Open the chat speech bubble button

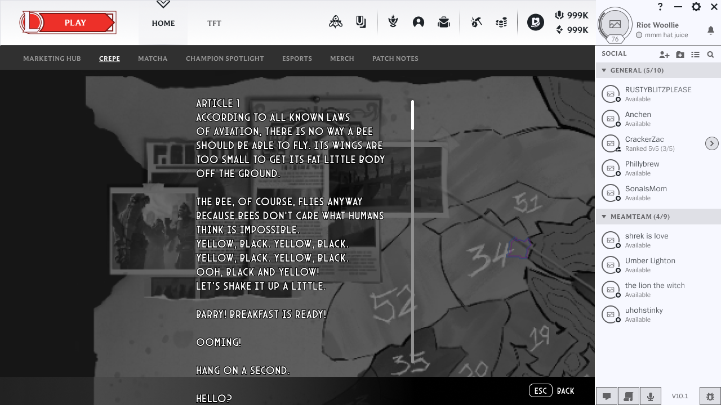[607, 396]
